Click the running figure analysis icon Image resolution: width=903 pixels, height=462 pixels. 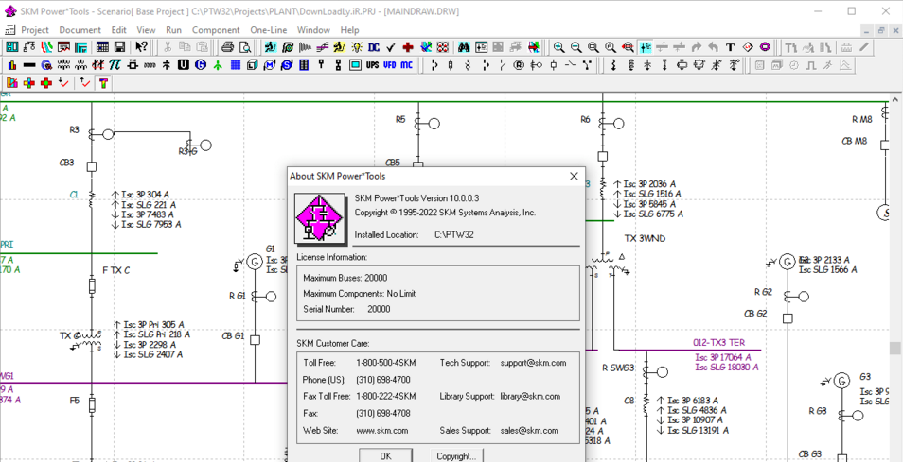[271, 47]
